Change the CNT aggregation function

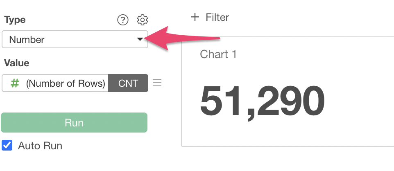(x=128, y=83)
